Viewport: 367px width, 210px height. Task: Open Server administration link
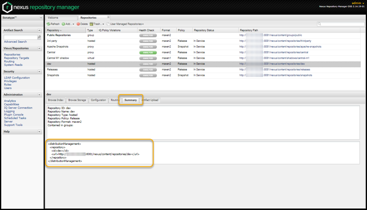(8, 122)
